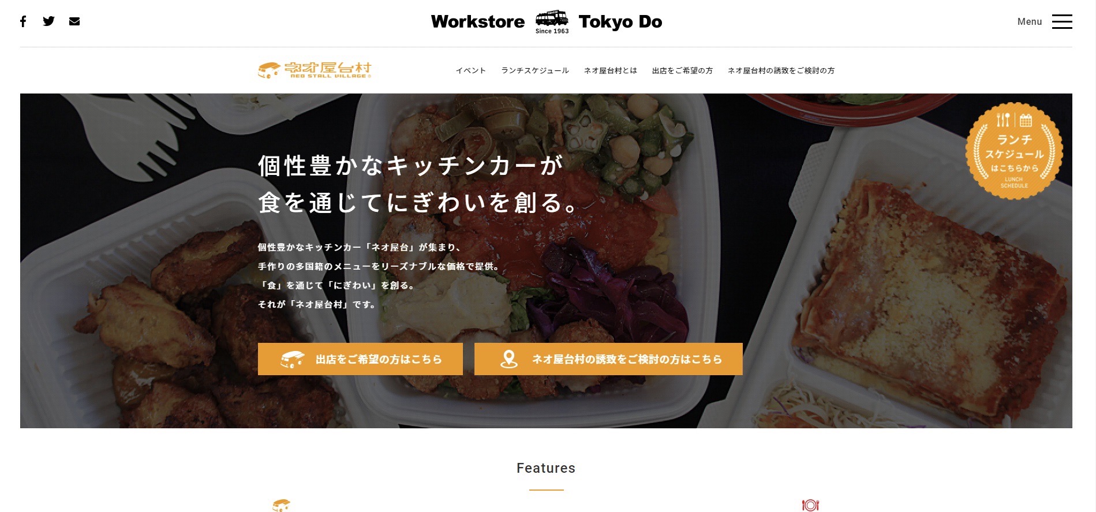Open the round lunch schedule badge
Screen dimensions: 1096x512
tap(1014, 151)
